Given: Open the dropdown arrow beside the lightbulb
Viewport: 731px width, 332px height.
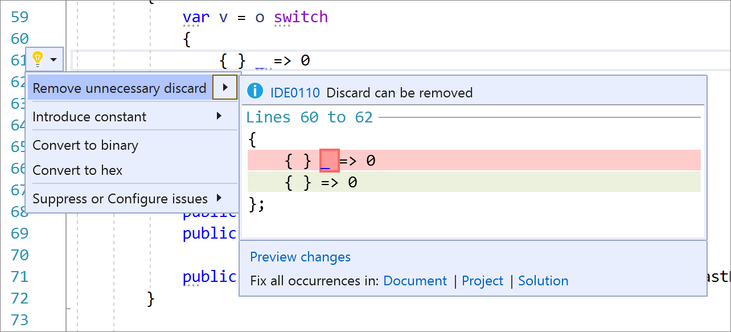Looking at the screenshot, I should pyautogui.click(x=54, y=59).
